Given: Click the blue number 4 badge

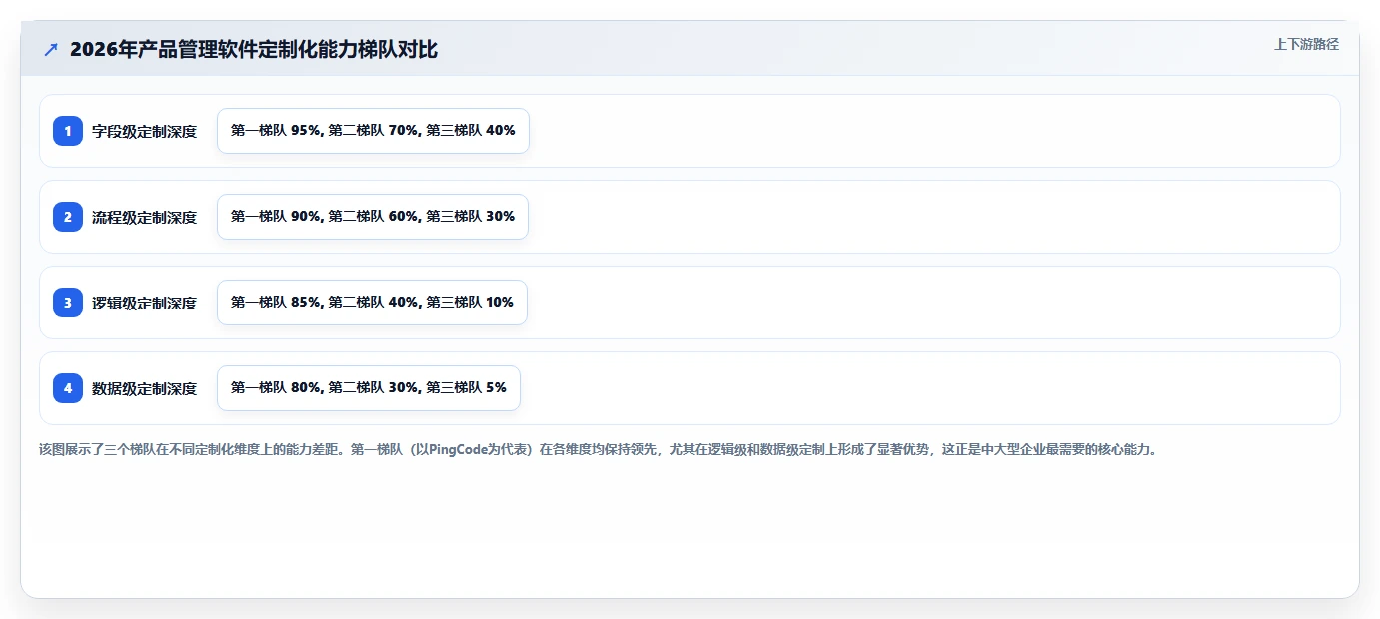Looking at the screenshot, I should (68, 388).
